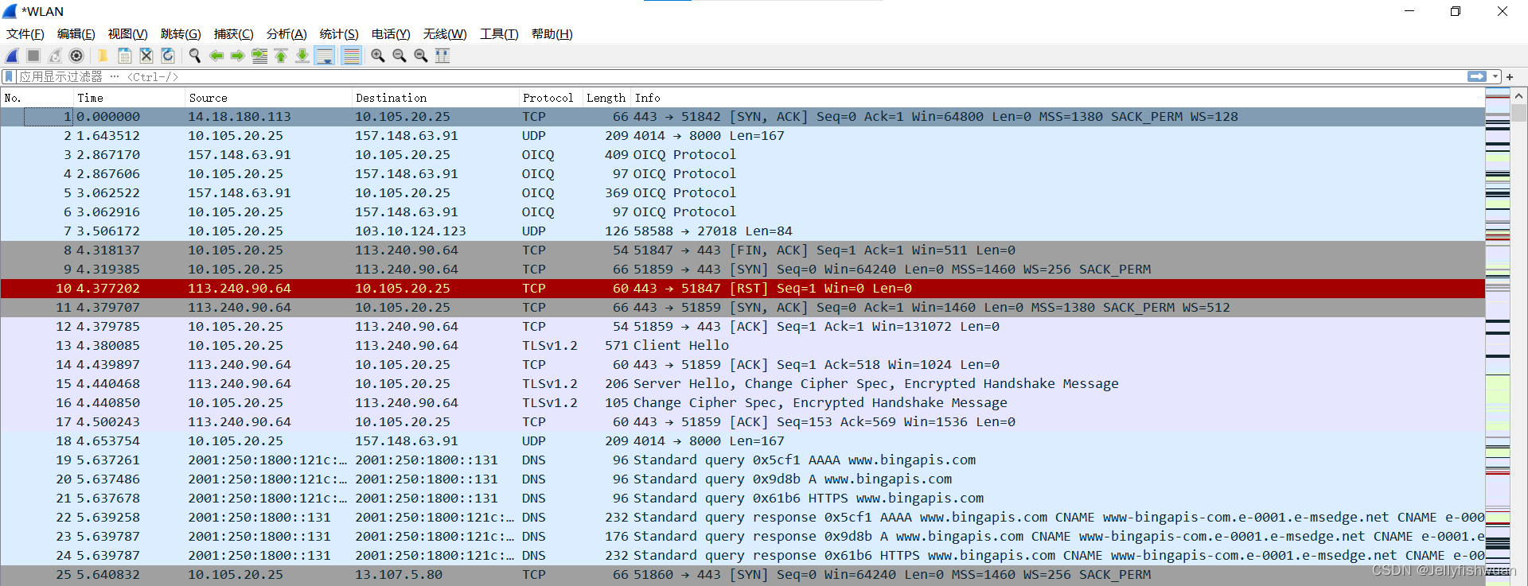Apply the display filter arrow button
Viewport: 1528px width, 586px height.
click(1477, 76)
